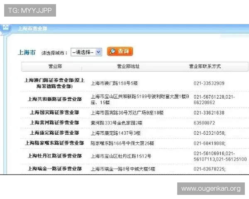
Task: Click 上海陆家嘴东路证券营业部 branch name
Action: pyautogui.click(x=54, y=143)
